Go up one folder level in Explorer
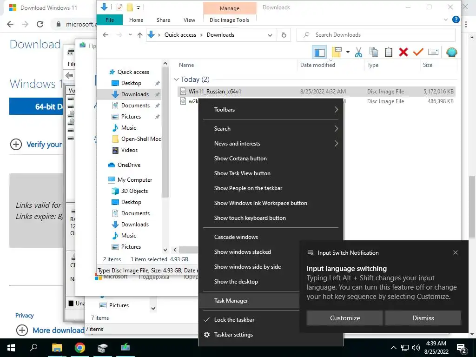This screenshot has width=476, height=357. coord(139,35)
